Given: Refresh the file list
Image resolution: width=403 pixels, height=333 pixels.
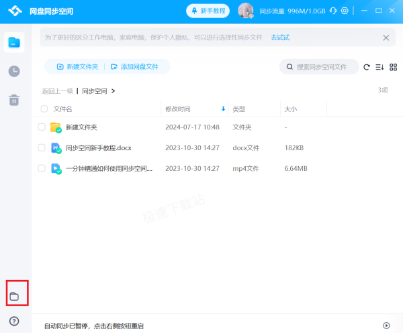Looking at the screenshot, I should (x=367, y=67).
